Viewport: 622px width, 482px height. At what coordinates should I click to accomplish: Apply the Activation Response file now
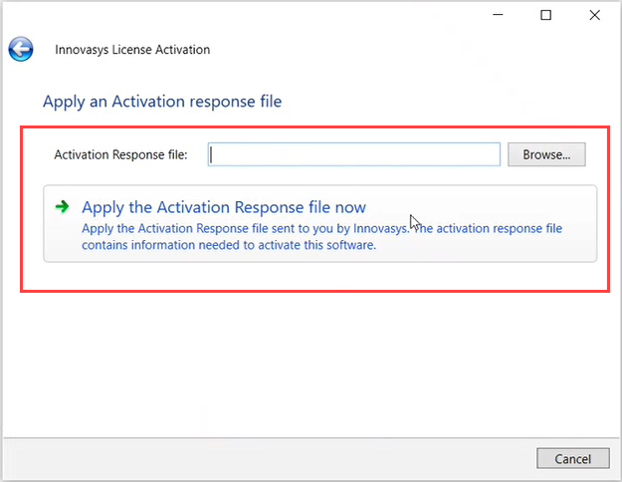[x=224, y=207]
